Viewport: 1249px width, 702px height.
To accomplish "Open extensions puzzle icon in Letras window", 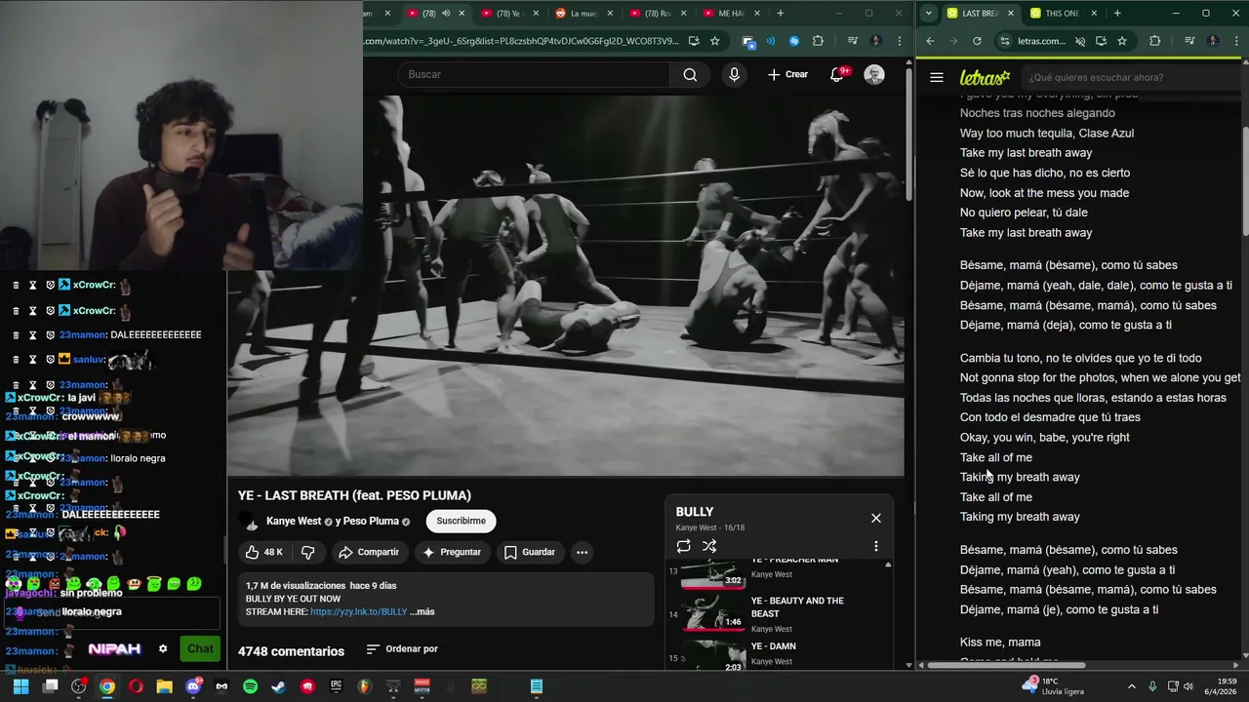I will pos(1155,41).
